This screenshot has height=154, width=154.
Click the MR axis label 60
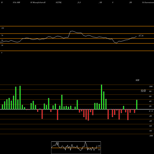coord(150,96)
